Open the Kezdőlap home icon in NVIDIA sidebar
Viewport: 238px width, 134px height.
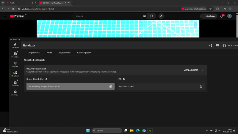[x=15, y=46]
